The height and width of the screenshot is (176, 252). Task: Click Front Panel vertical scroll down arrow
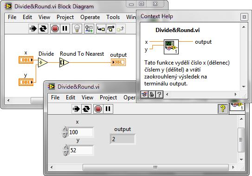pyautogui.click(x=241, y=159)
